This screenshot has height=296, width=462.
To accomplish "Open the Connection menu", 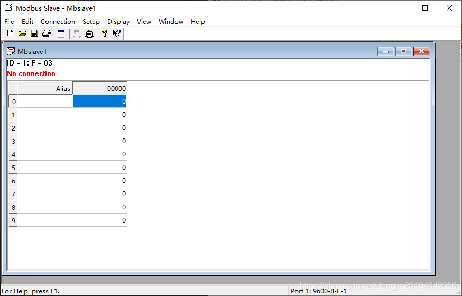I will coord(58,22).
